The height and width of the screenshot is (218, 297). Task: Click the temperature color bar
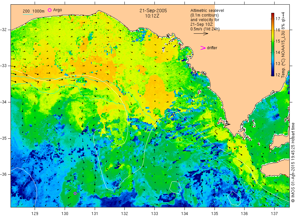(273, 45)
